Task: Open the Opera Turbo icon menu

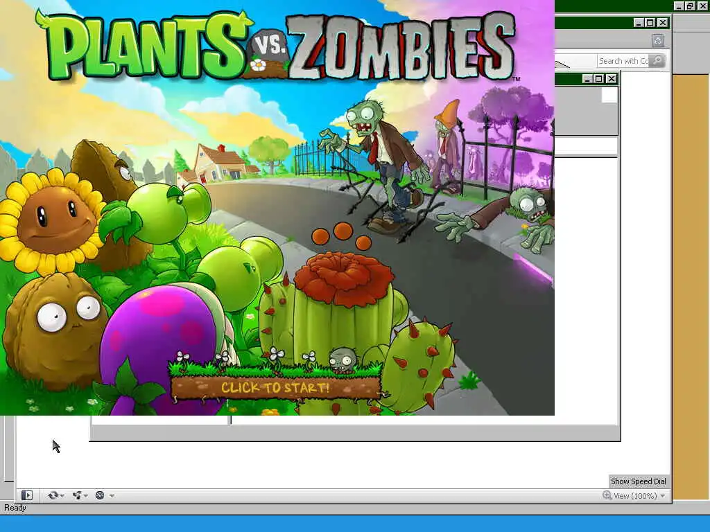Action: [105, 495]
